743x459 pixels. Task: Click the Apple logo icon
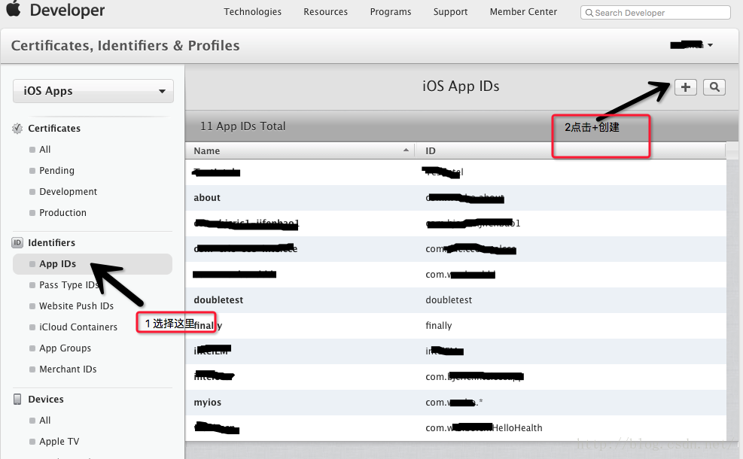click(x=14, y=8)
